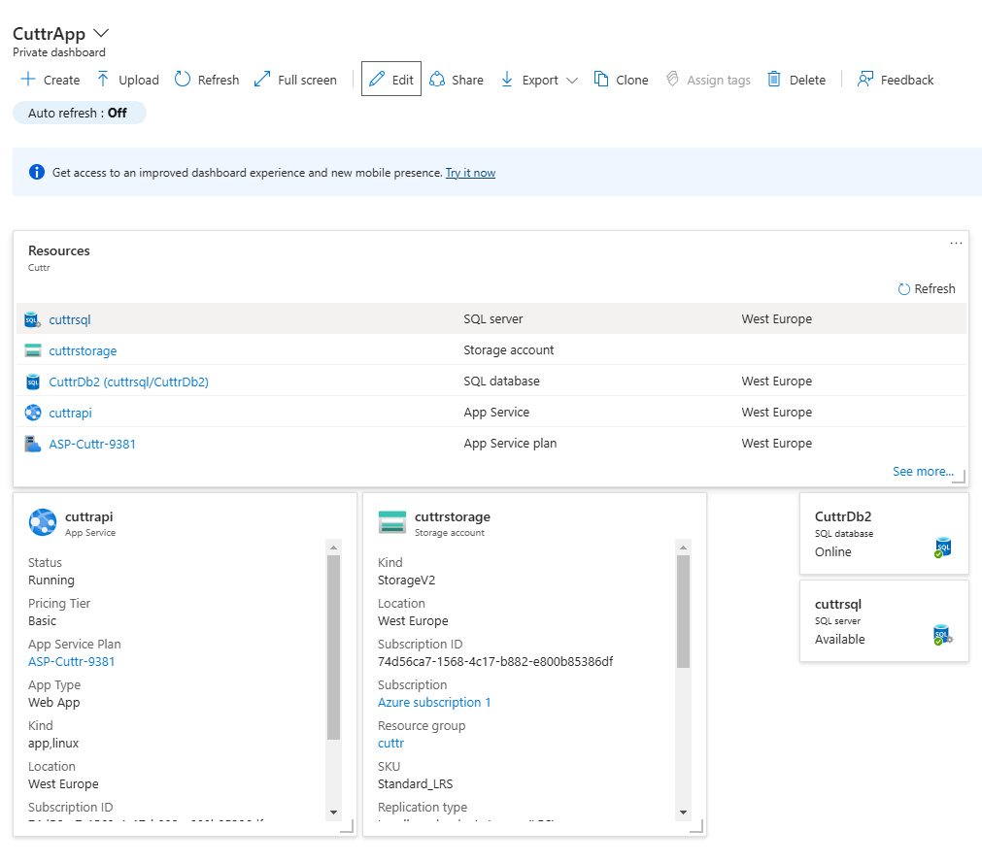
Task: Click the Share icon
Action: point(437,80)
